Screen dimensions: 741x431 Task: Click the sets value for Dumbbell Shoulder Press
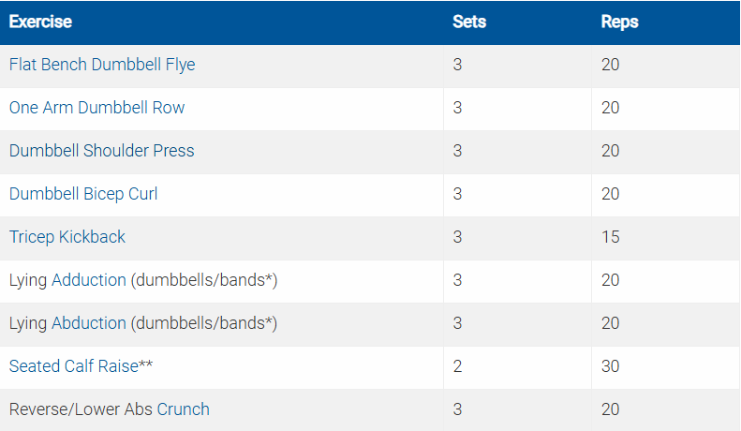457,151
